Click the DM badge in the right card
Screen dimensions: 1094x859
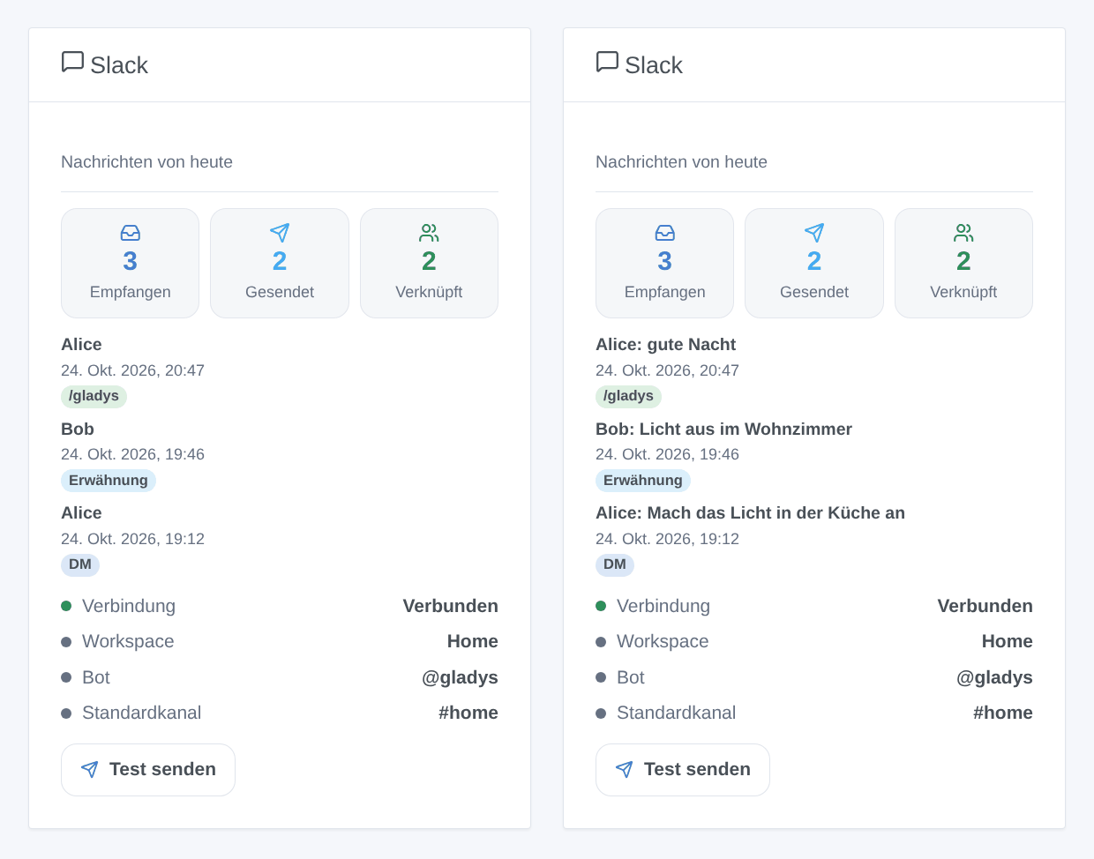tap(615, 564)
